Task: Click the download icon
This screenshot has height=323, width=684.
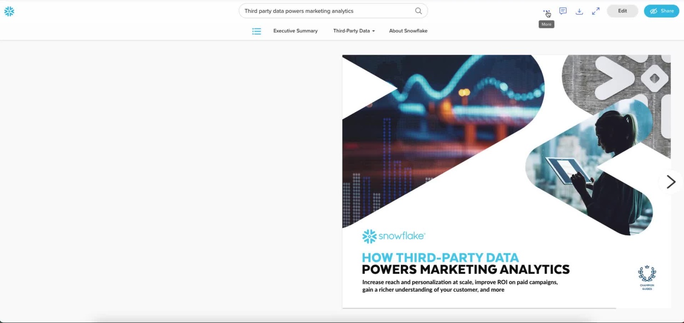Action: pos(579,11)
